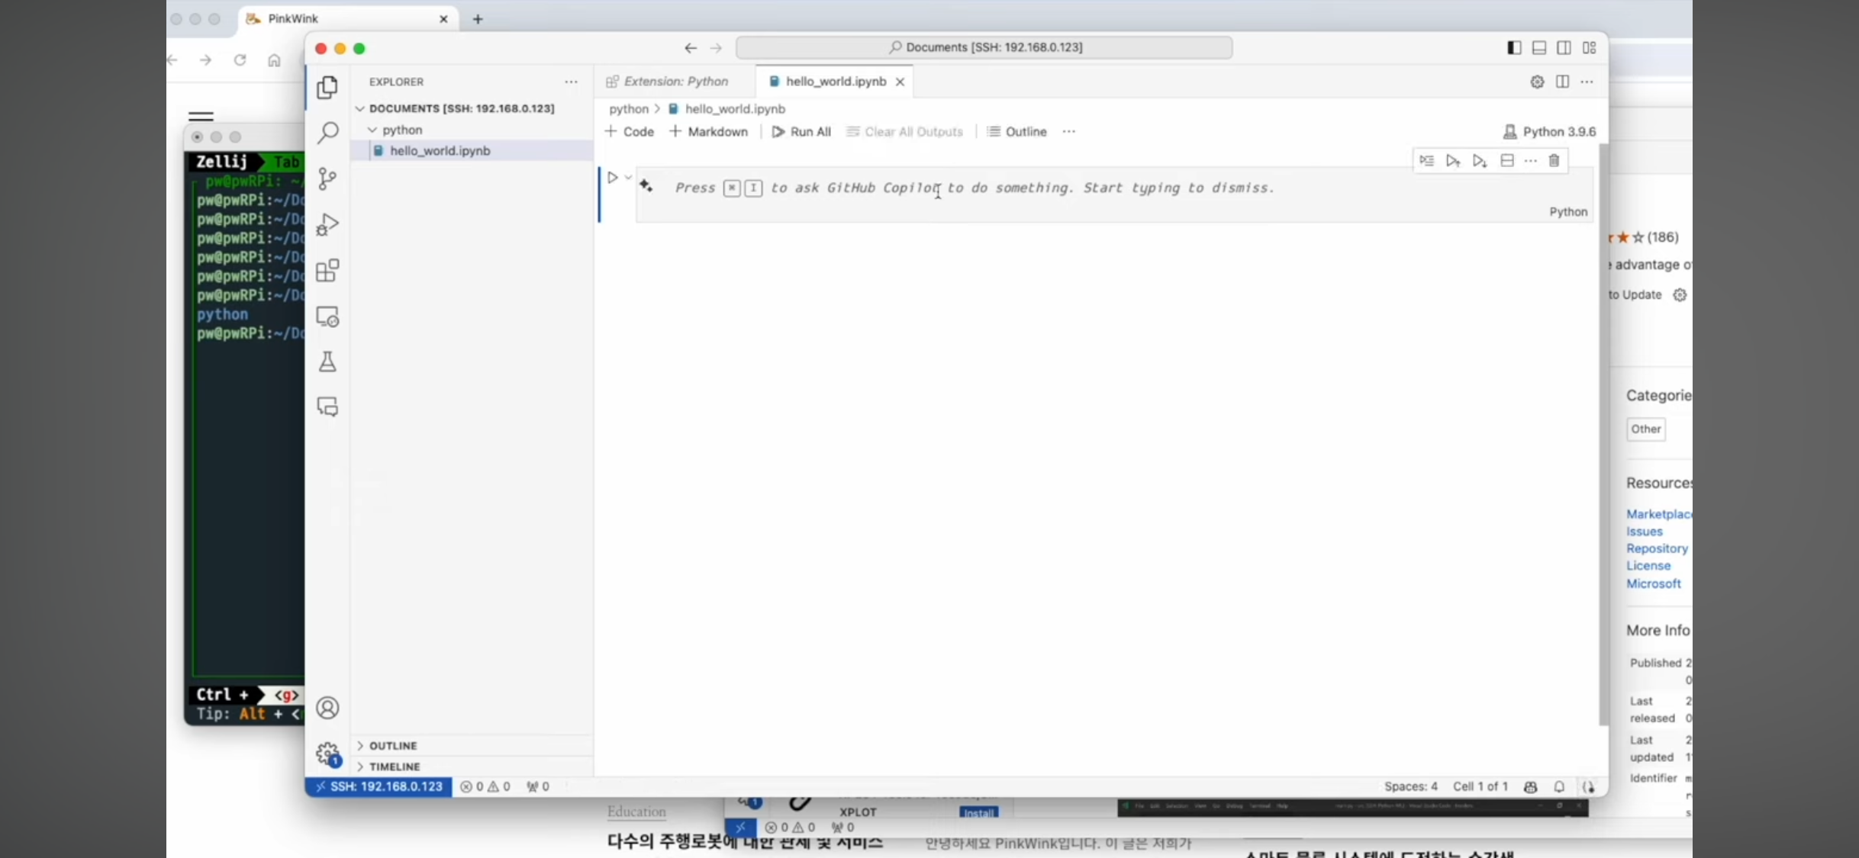Toggle the bottom panel layout button
This screenshot has height=858, width=1859.
1539,48
